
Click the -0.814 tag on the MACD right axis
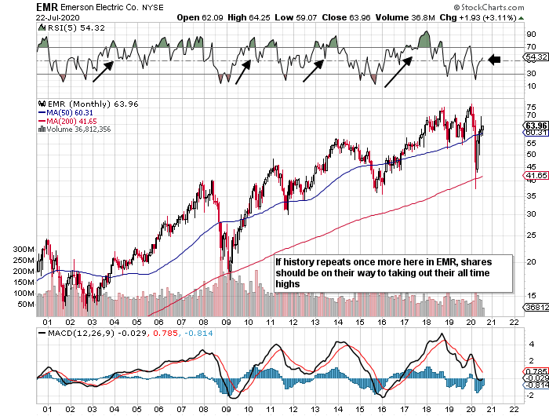pyautogui.click(x=536, y=385)
